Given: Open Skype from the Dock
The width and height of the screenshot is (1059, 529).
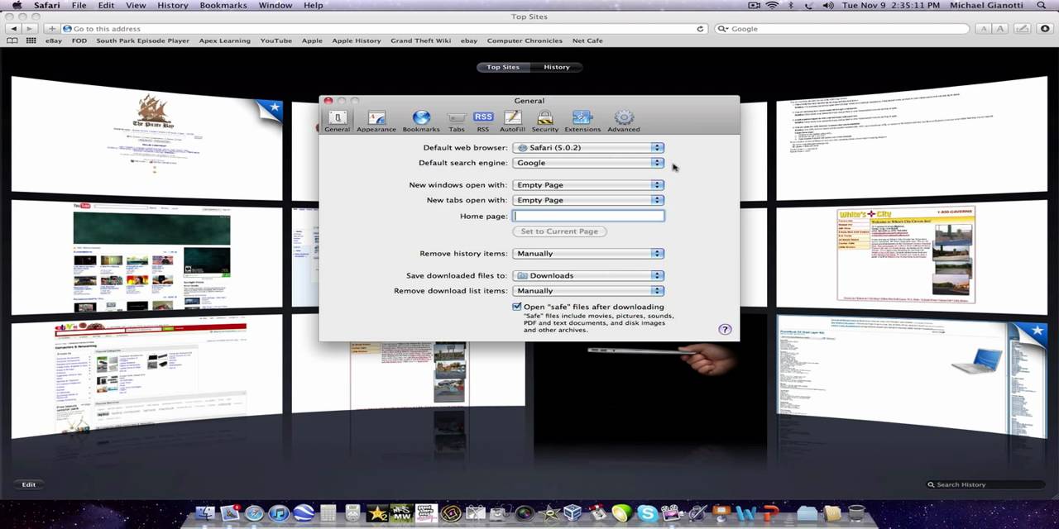Looking at the screenshot, I should (647, 513).
